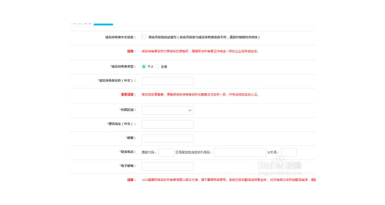The width and height of the screenshot is (385, 205).
Task: Select the 企业 holder type radio button
Action: pyautogui.click(x=158, y=67)
